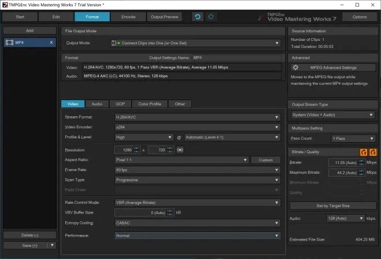Click Total Duration 00:05:03 text
The image size is (381, 259).
(x=312, y=47)
